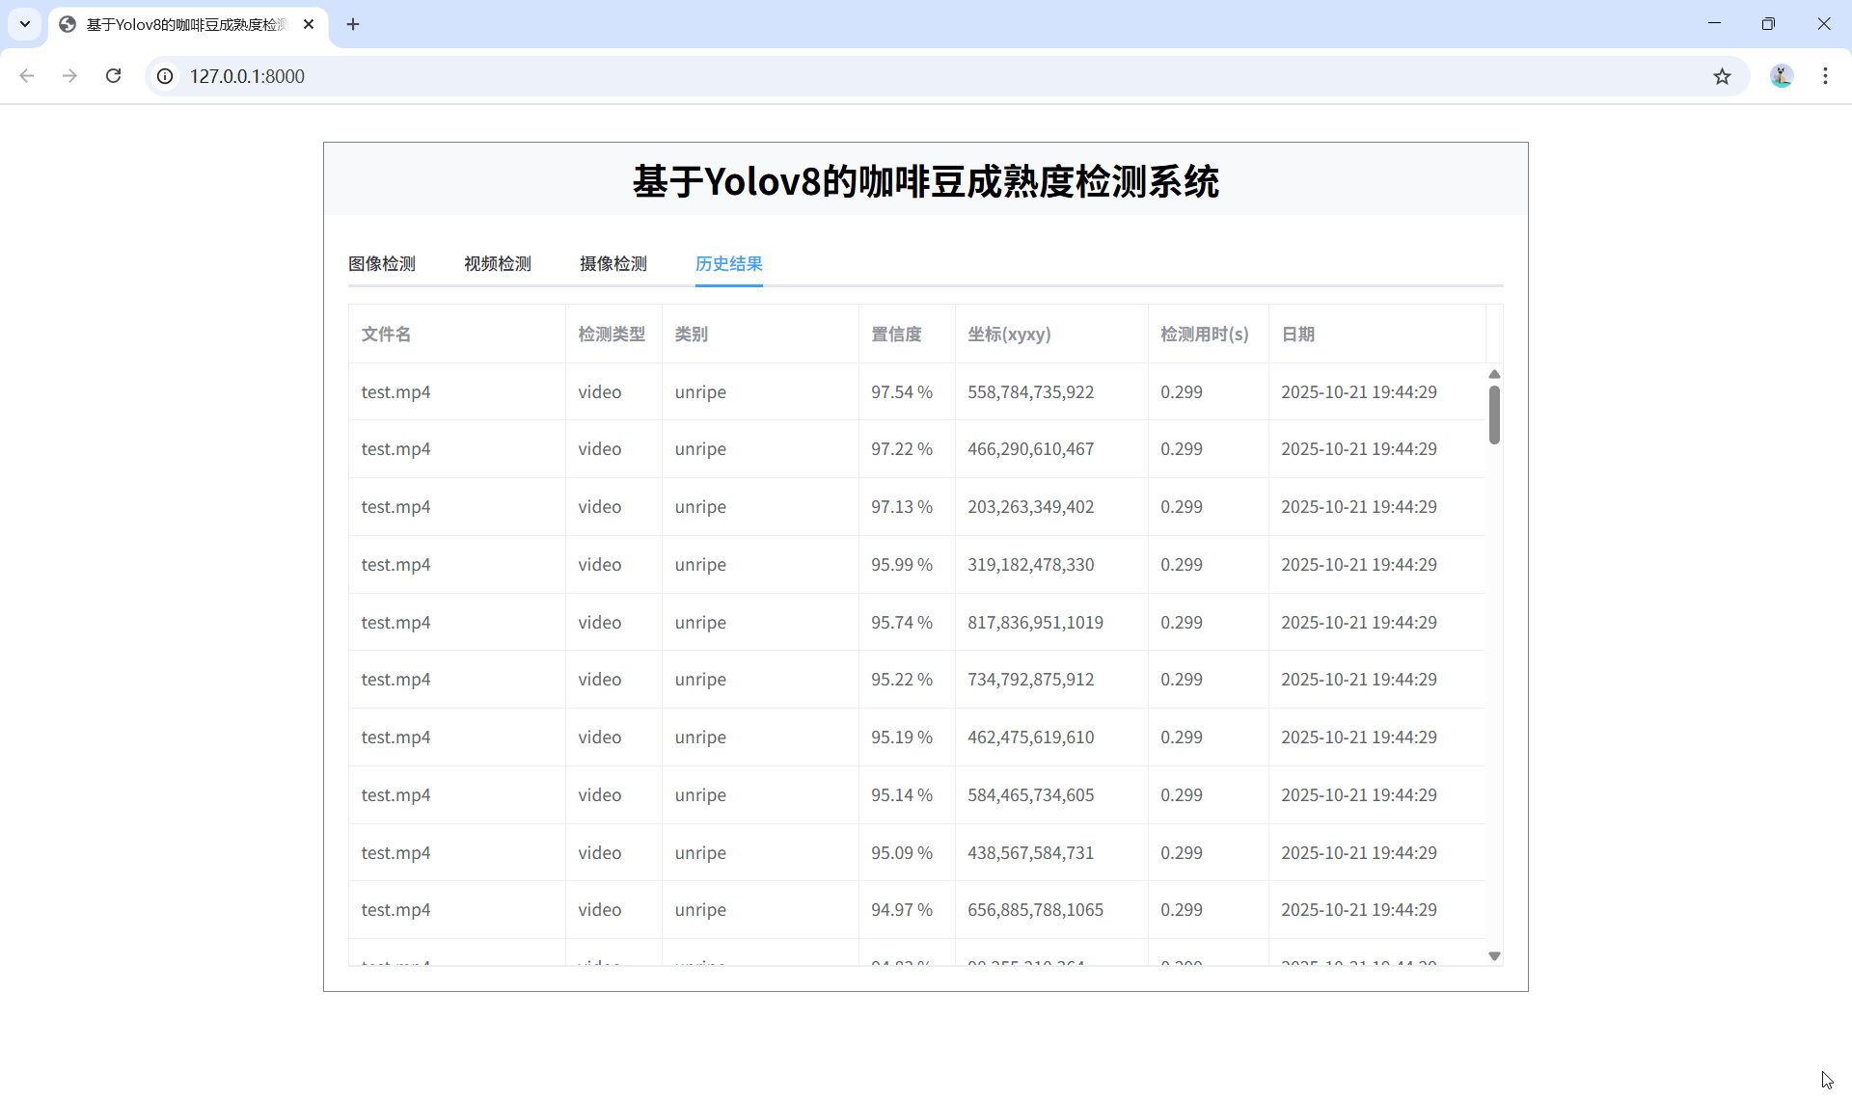The image size is (1852, 1099).
Task: Open the Chrome profile avatar
Action: [1781, 76]
